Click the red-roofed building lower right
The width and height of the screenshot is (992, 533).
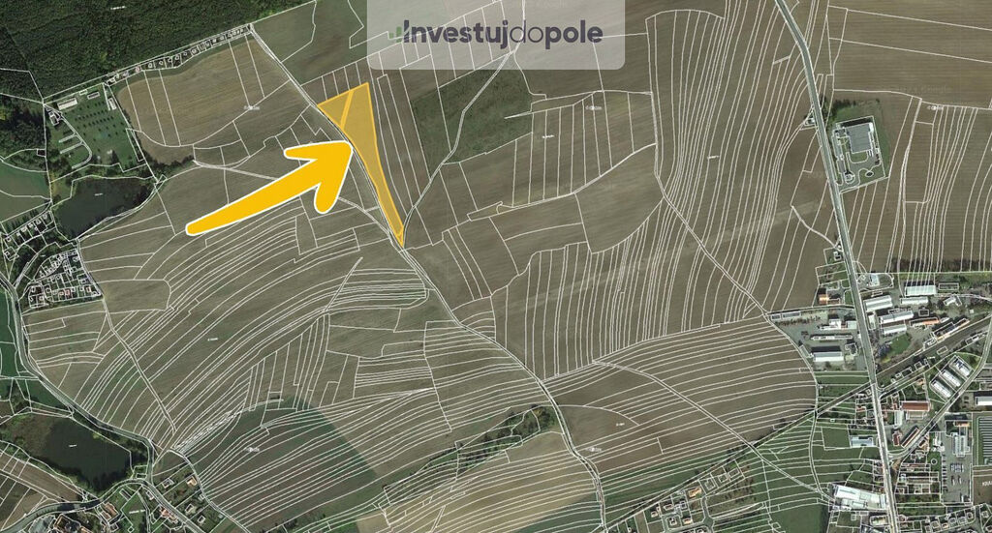point(914,407)
